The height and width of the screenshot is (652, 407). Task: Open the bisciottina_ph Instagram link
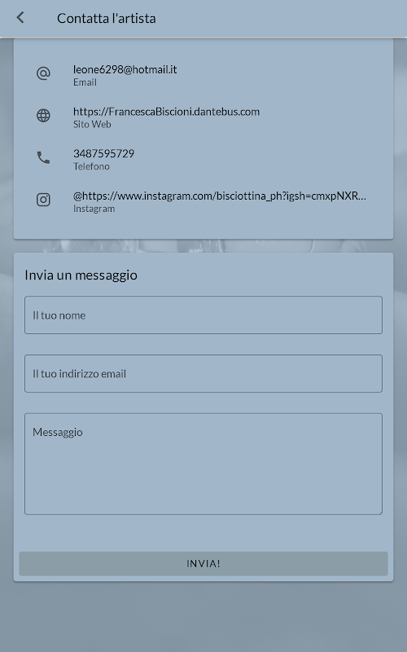(220, 196)
